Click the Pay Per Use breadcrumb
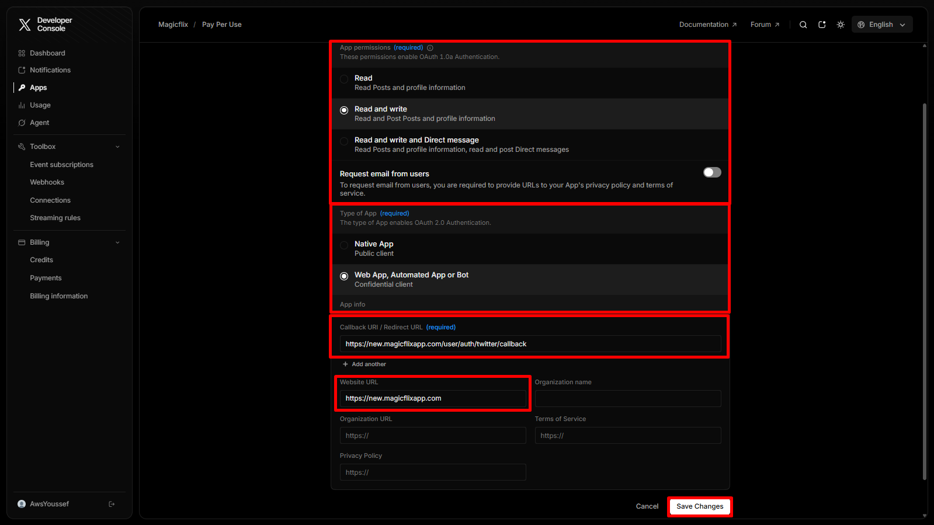This screenshot has height=525, width=934. [x=222, y=25]
